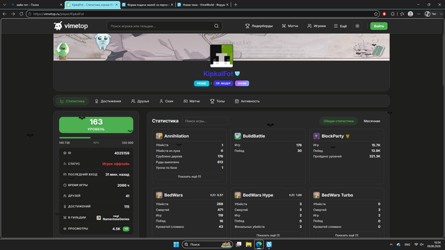Click the browser back arrow
The image size is (445, 250).
5,14
